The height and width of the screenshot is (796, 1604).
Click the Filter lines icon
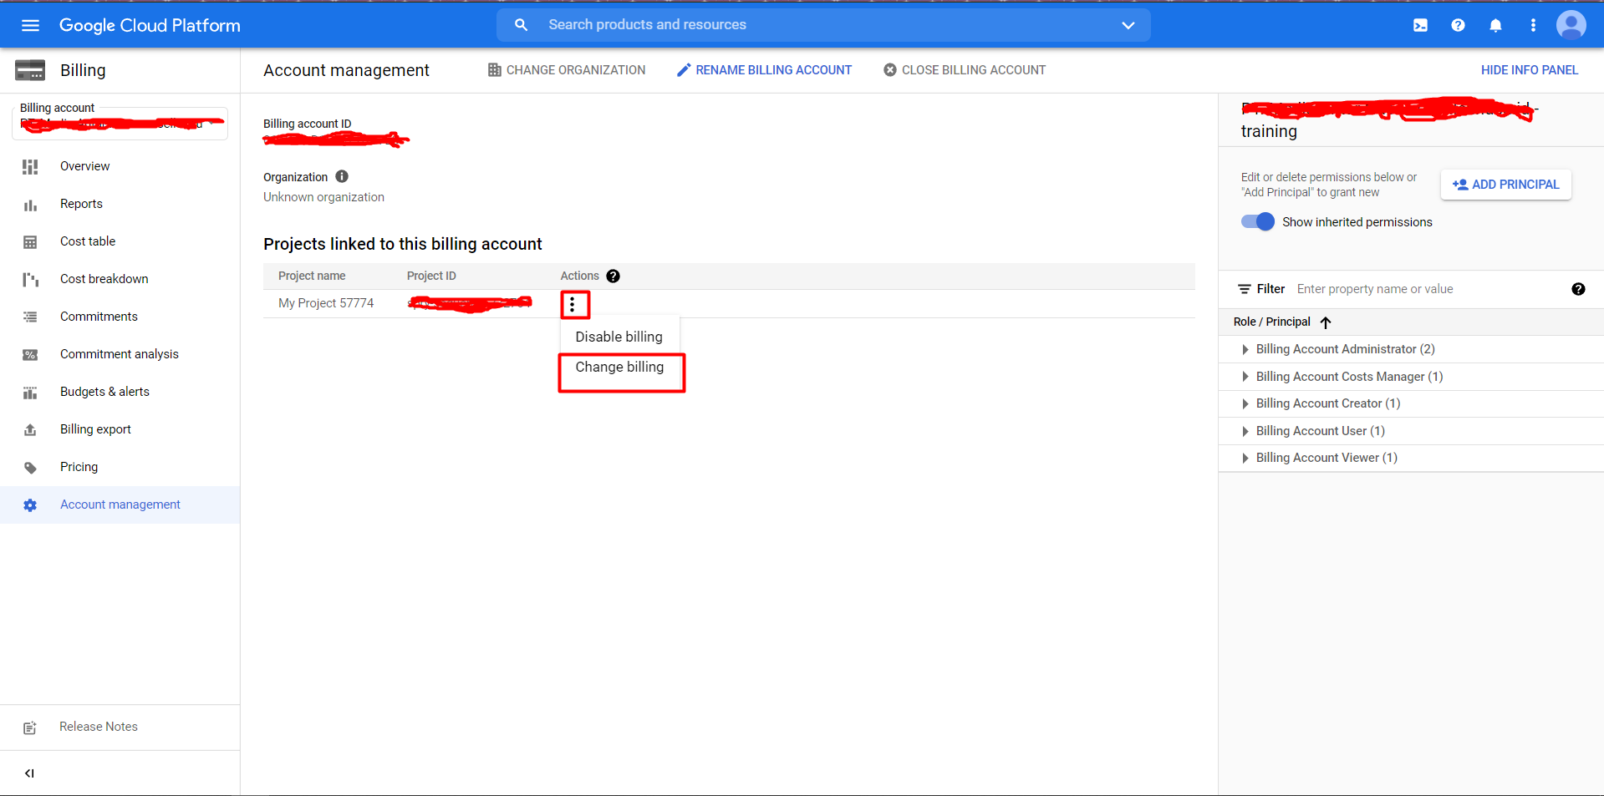click(1245, 289)
